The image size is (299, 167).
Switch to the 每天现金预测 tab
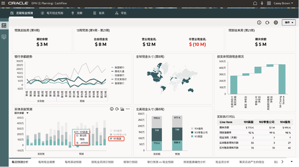tap(52, 13)
